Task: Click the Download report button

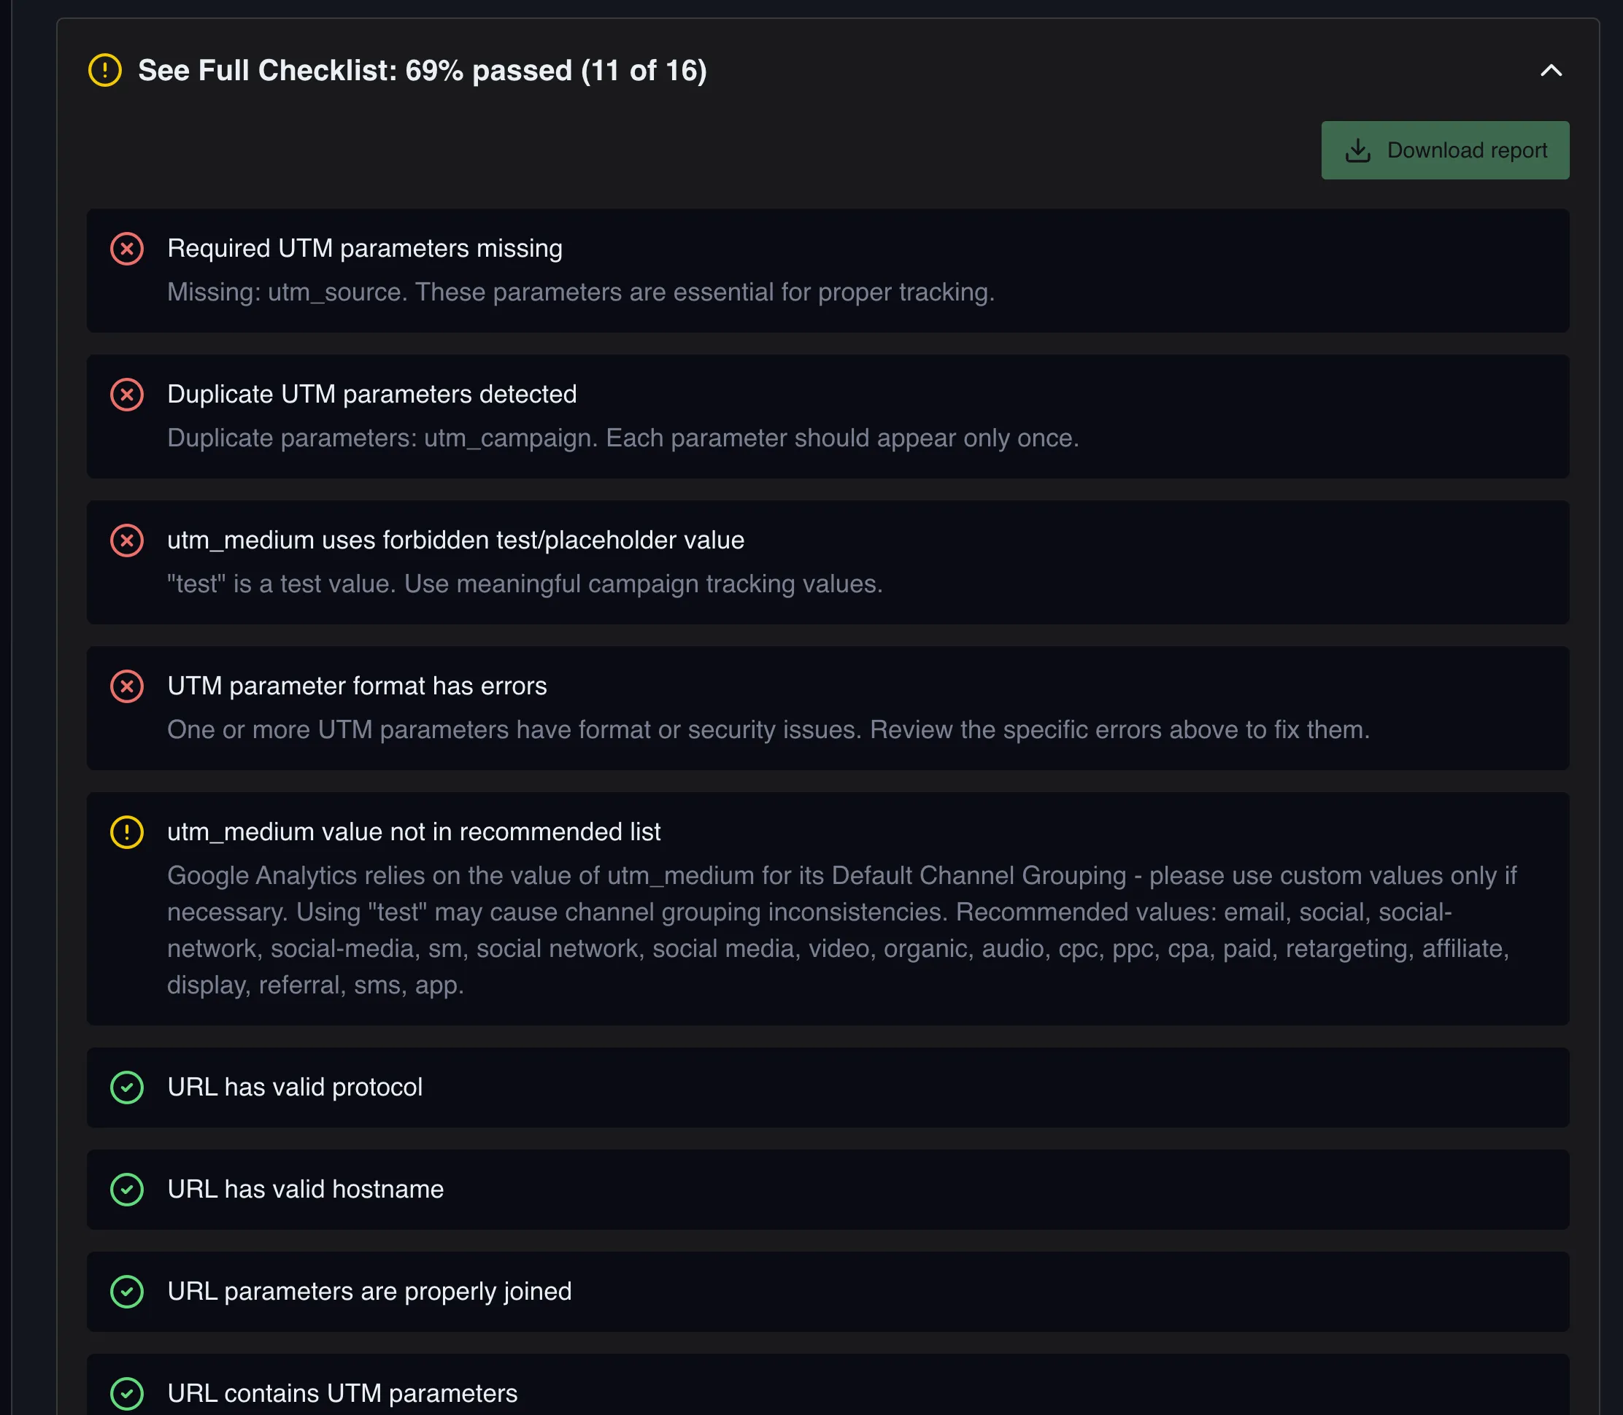Action: tap(1444, 150)
